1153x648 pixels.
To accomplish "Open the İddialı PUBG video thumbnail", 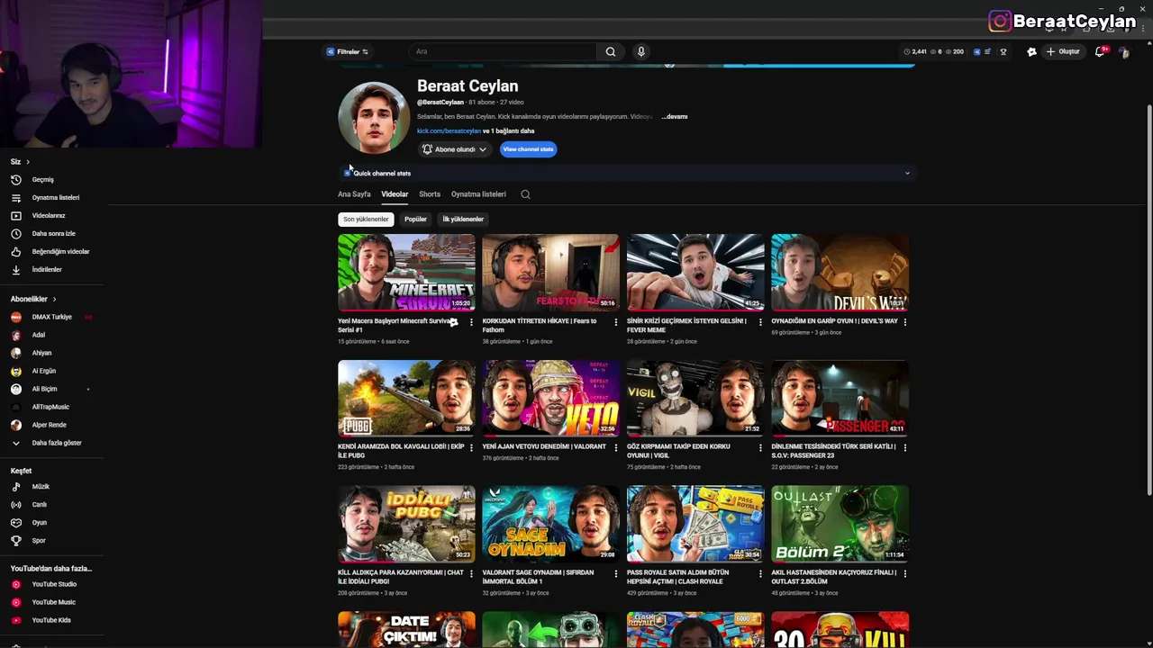I will point(406,524).
